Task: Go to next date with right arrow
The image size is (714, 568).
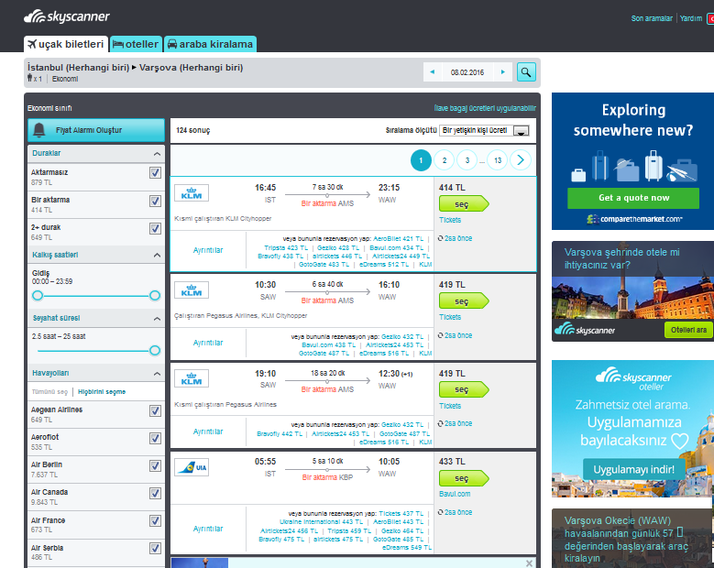Action: [x=502, y=71]
